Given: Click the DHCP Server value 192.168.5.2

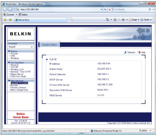Looking at the screenshot, I should coord(103,79).
